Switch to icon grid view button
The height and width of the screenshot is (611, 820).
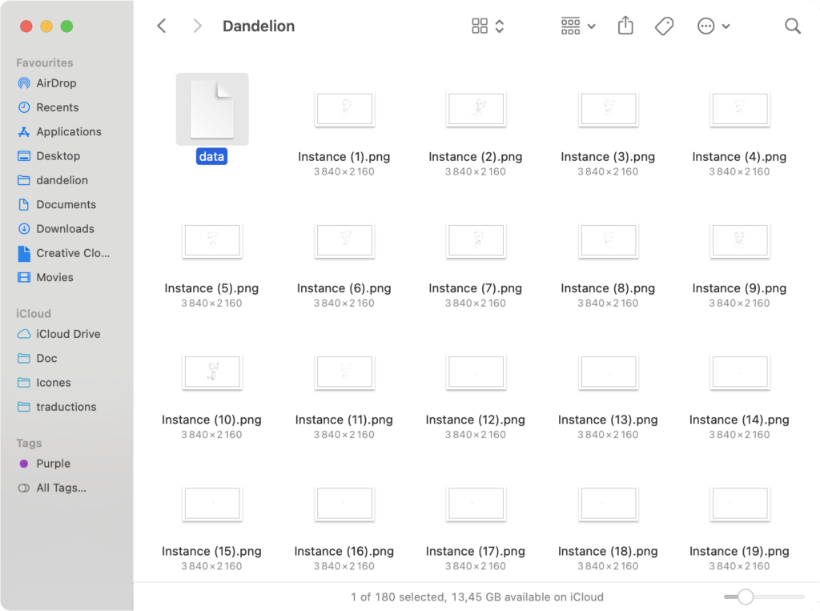click(480, 26)
